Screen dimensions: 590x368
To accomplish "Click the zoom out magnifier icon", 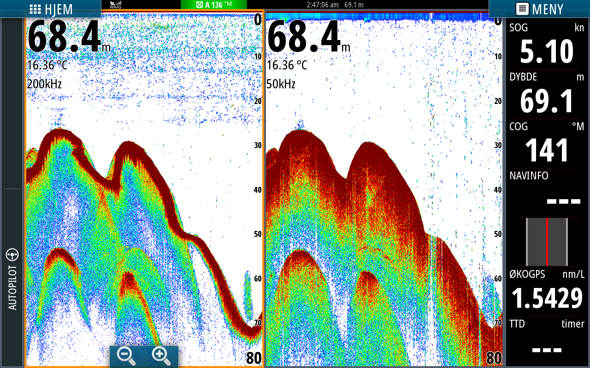I will click(126, 356).
